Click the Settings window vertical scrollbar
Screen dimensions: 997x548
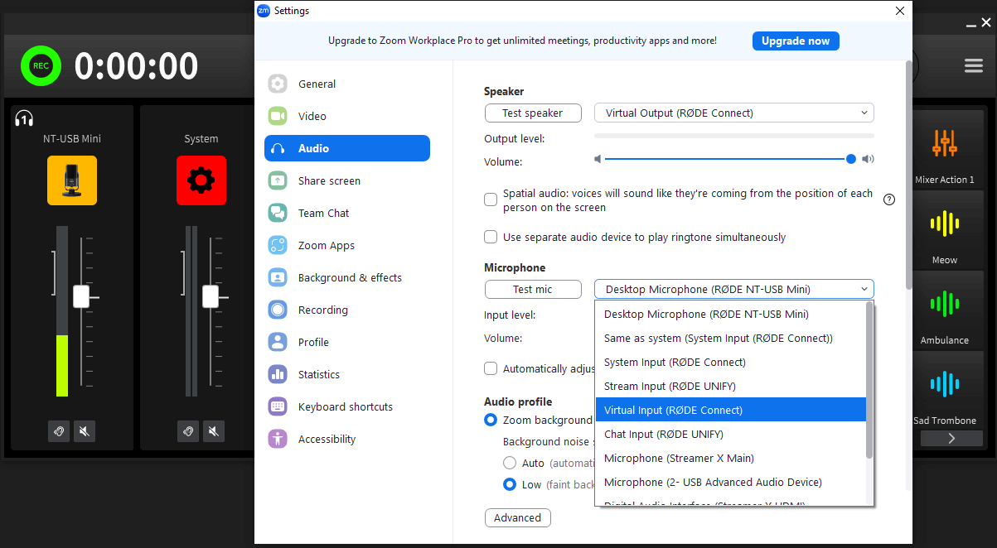908,174
